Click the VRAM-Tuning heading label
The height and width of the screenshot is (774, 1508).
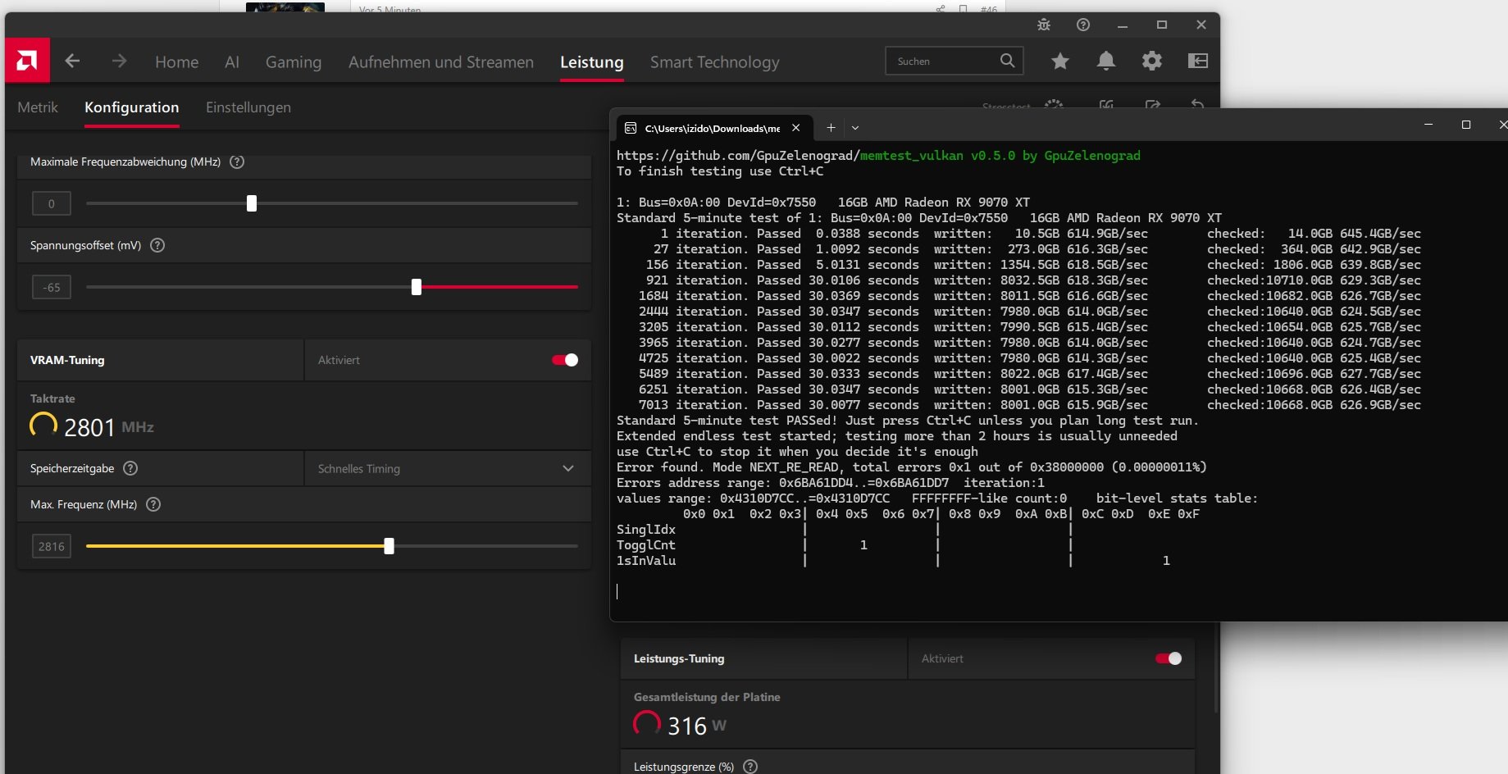[x=67, y=360]
